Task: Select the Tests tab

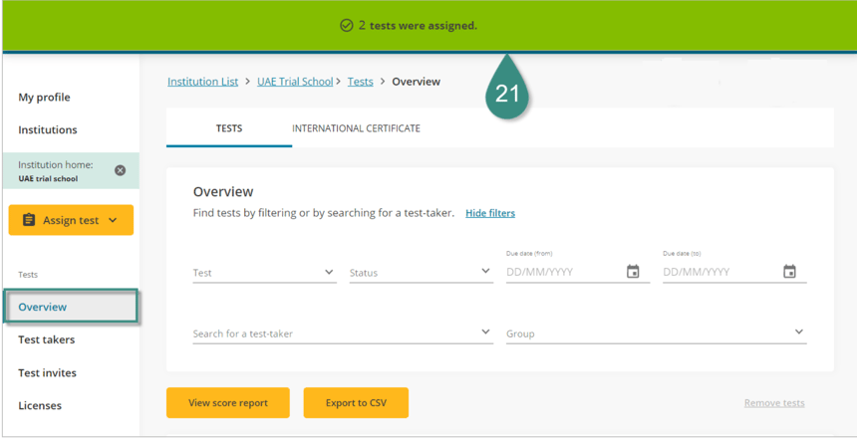Action: click(x=229, y=128)
